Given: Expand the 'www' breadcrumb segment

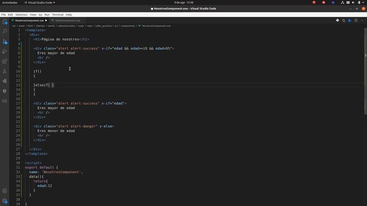Looking at the screenshot, I should pos(22,26).
